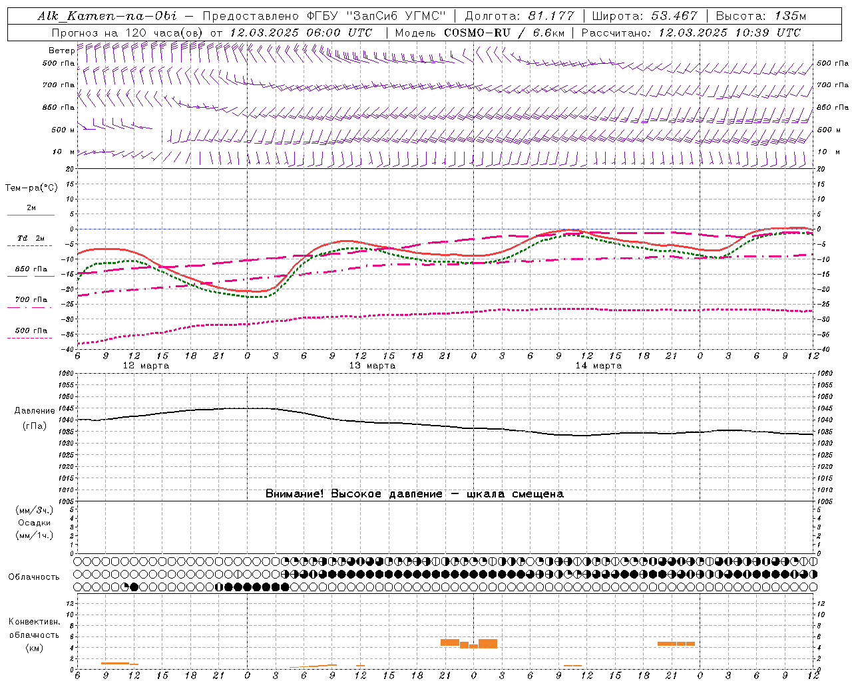Select the longitude value Долгота: 81.177

[520, 16]
